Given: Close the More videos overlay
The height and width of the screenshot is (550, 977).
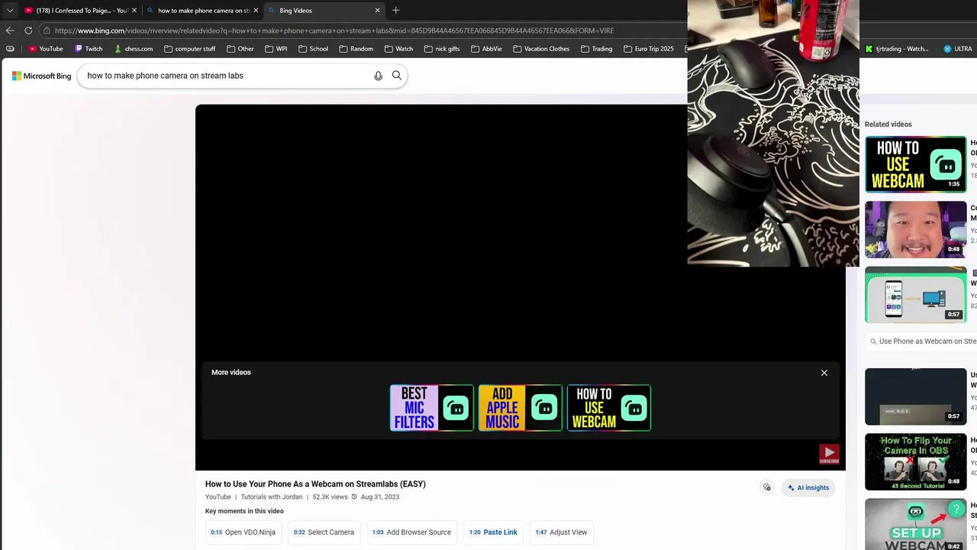Looking at the screenshot, I should tap(824, 373).
